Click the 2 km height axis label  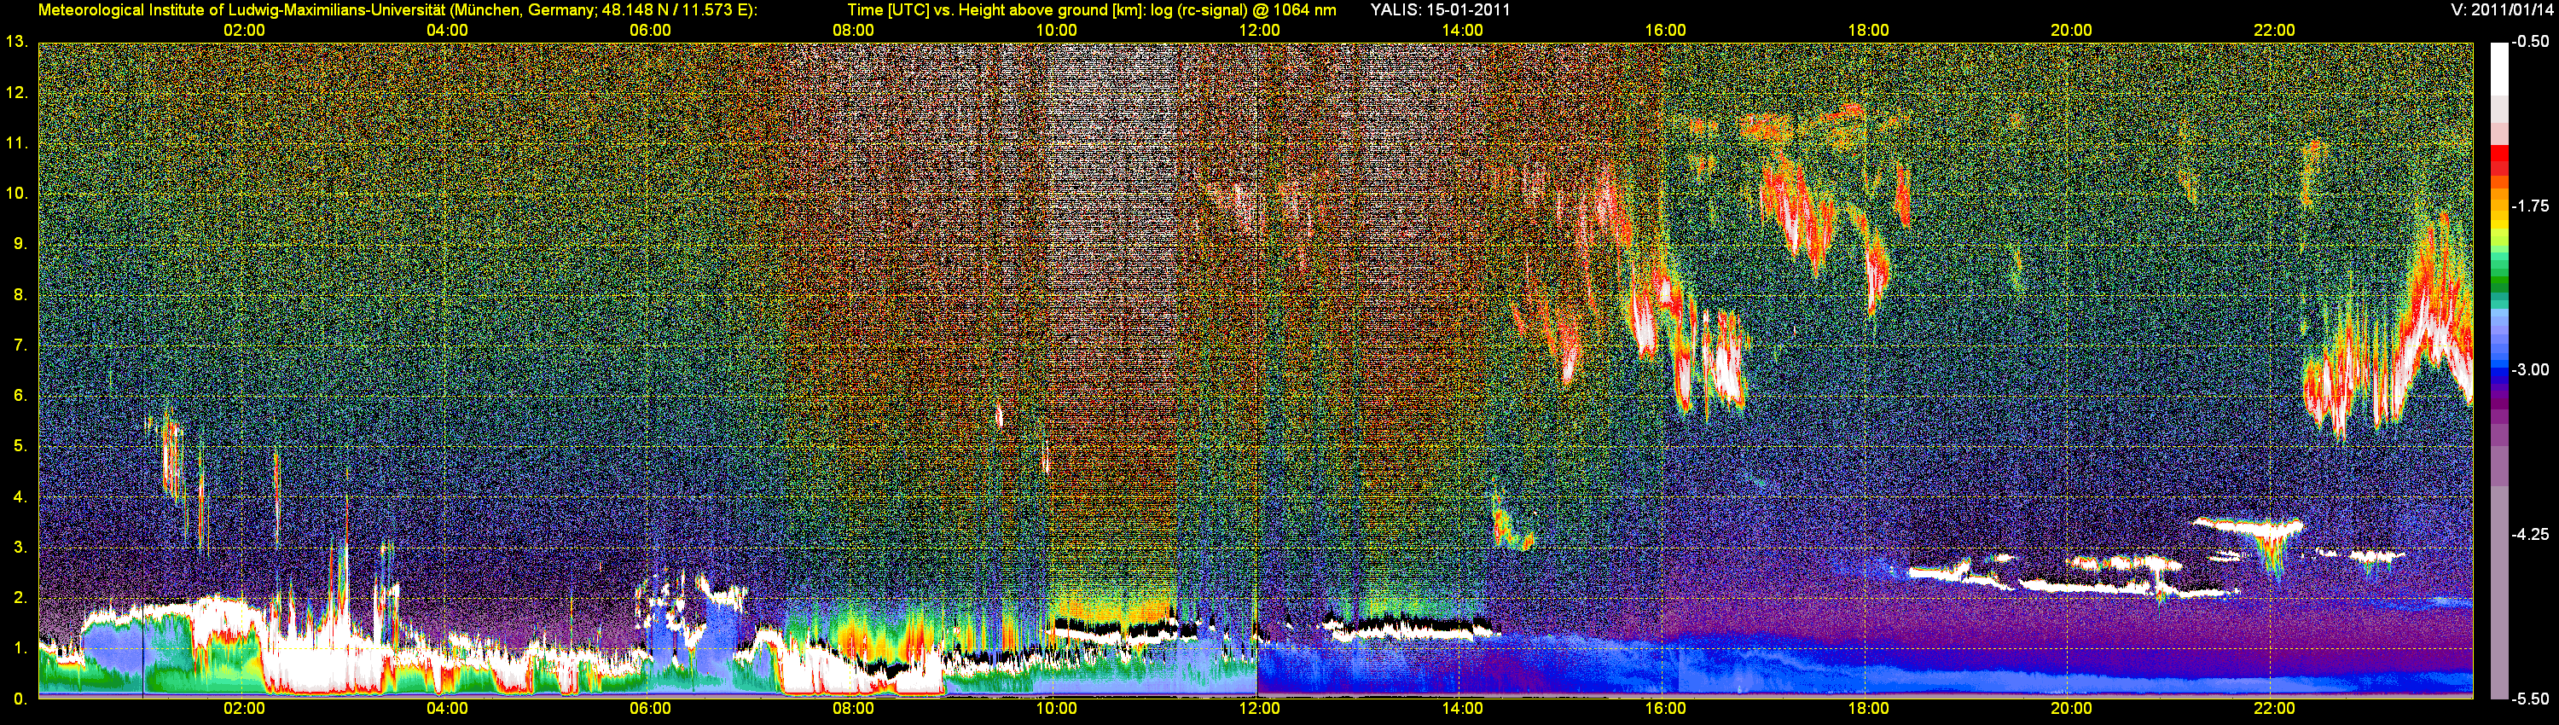tap(19, 598)
